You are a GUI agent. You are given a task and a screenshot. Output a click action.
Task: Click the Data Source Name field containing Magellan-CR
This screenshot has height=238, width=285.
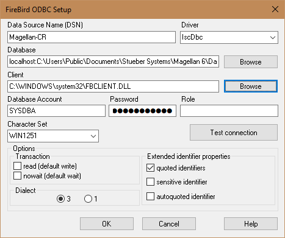tap(92, 37)
